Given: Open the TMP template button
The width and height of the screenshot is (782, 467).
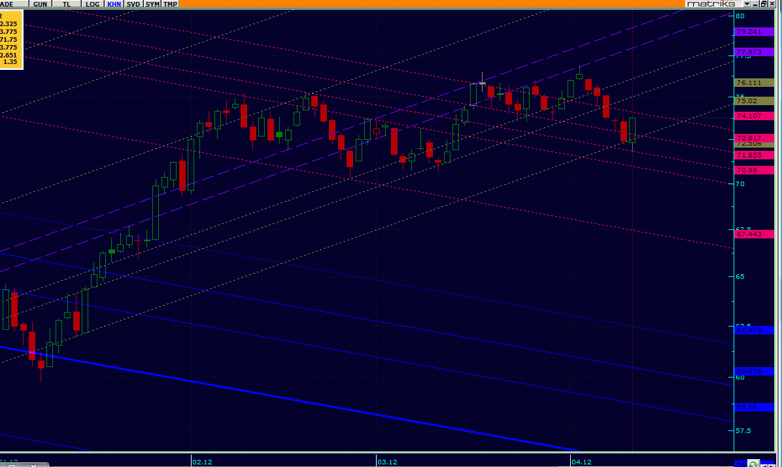Looking at the screenshot, I should pyautogui.click(x=170, y=4).
